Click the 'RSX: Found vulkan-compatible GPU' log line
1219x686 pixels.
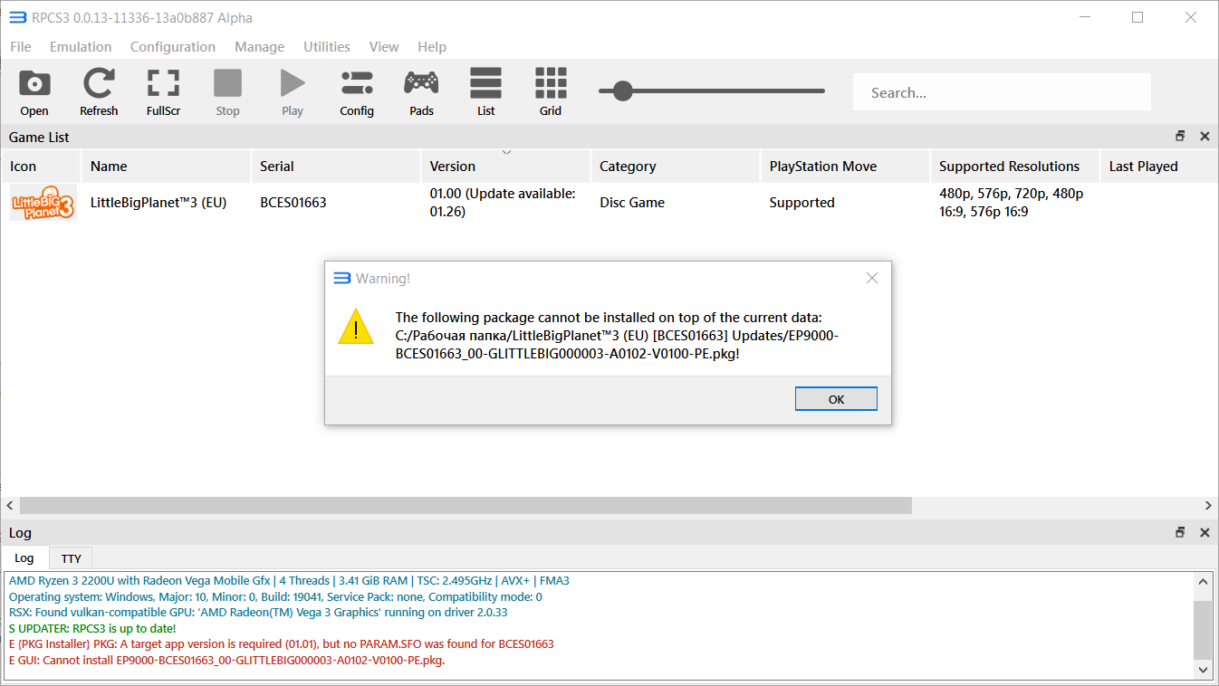[258, 613]
